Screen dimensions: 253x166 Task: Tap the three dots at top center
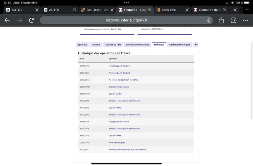point(126,3)
